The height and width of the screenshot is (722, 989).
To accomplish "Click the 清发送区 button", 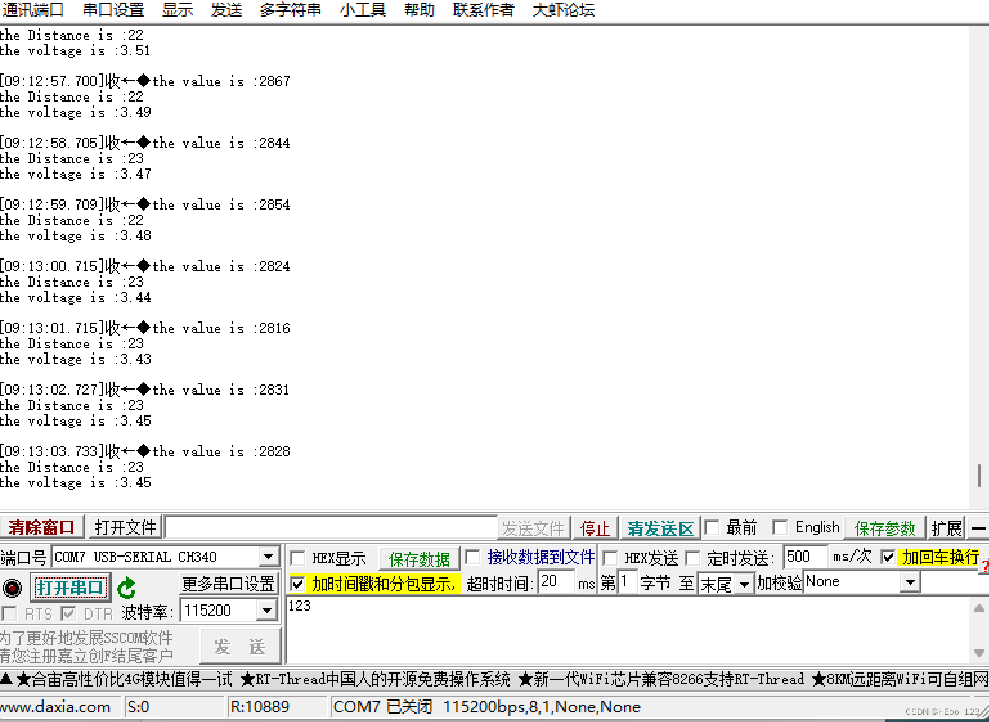I will (x=661, y=528).
